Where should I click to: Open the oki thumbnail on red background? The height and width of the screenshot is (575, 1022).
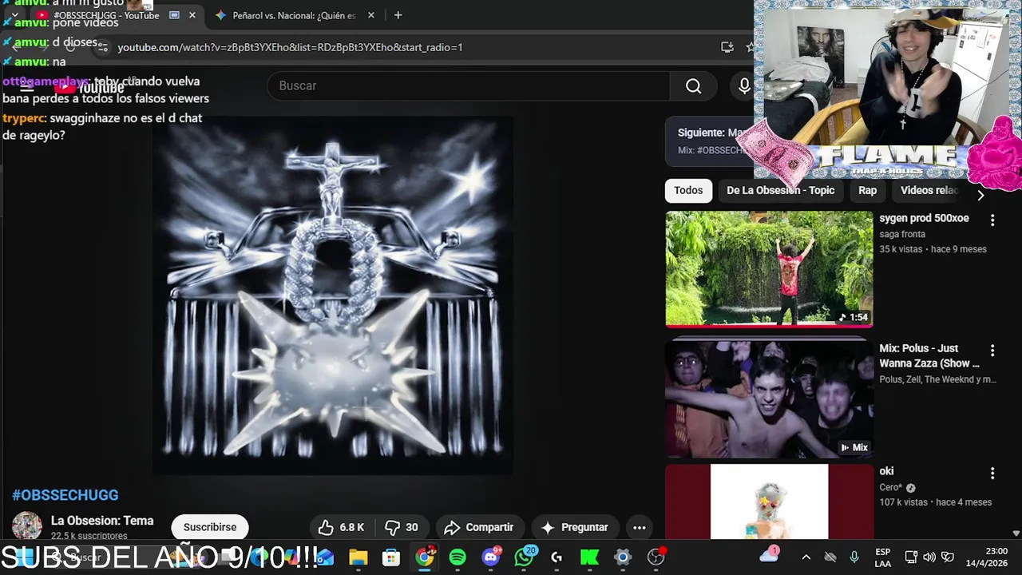pyautogui.click(x=769, y=502)
